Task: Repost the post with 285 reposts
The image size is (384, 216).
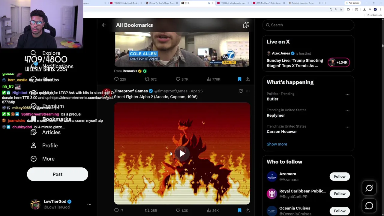Action: (151, 211)
